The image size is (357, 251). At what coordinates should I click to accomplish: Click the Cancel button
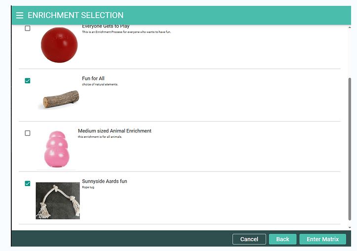point(249,239)
